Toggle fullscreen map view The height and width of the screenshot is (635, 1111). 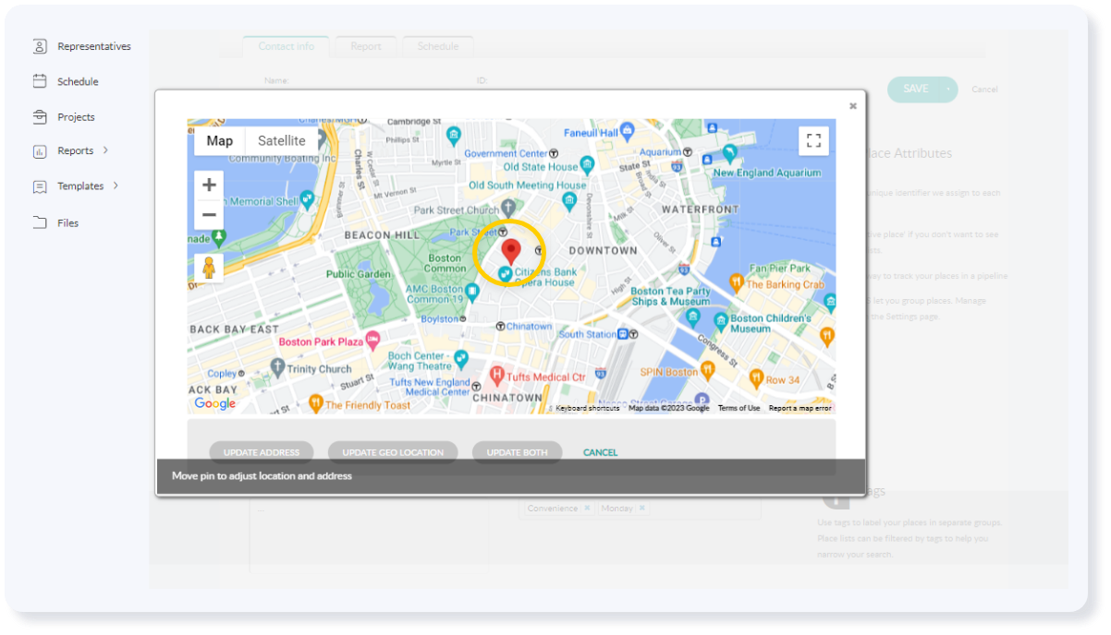click(813, 140)
